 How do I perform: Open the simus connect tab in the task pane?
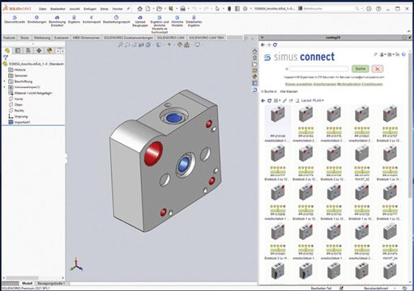point(254,90)
